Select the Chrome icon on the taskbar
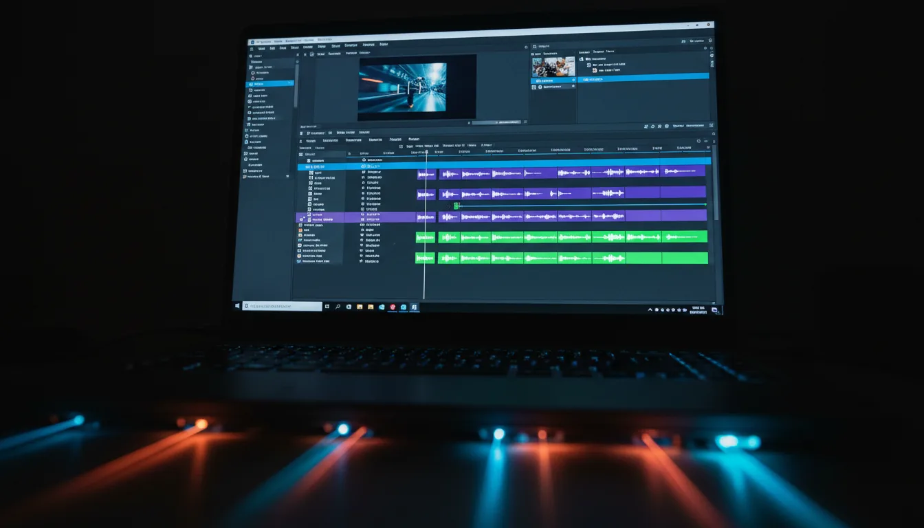 click(x=392, y=307)
